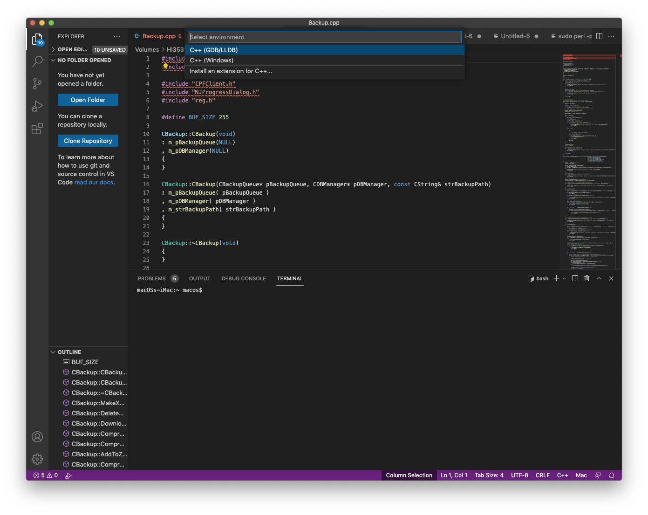The width and height of the screenshot is (648, 515).
Task: Select the Terminal panel tab
Action: 290,278
